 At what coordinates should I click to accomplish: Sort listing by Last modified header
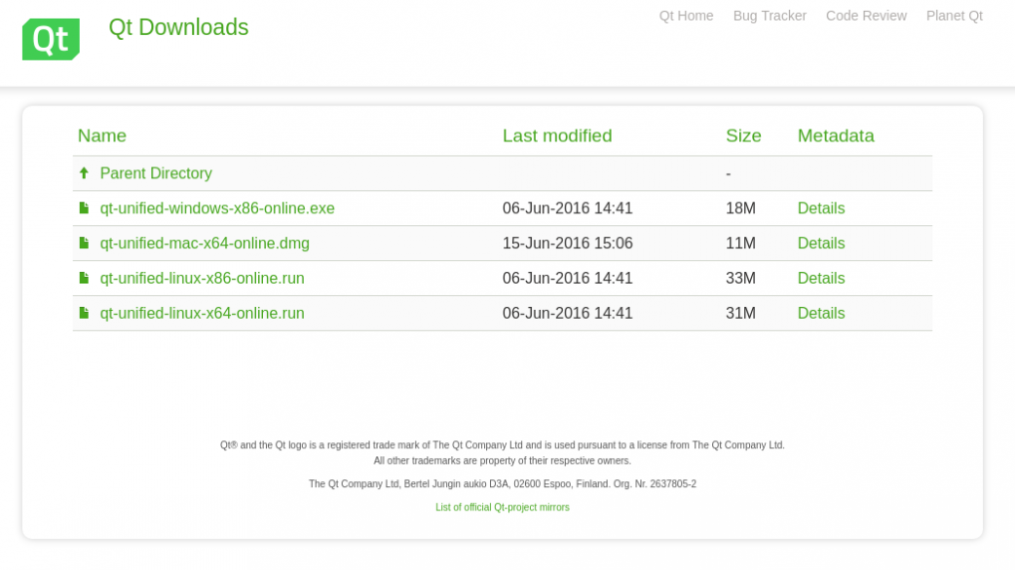[x=557, y=136]
